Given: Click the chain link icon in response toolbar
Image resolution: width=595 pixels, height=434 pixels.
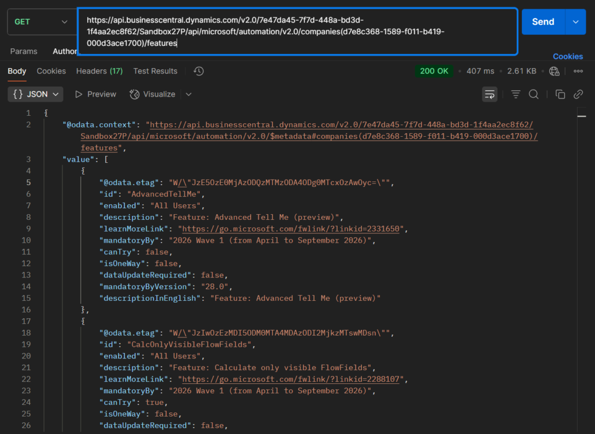Looking at the screenshot, I should coord(578,94).
